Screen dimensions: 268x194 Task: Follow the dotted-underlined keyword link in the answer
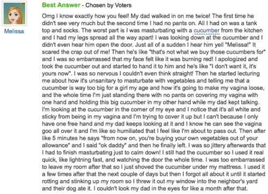pyautogui.click(x=206, y=31)
